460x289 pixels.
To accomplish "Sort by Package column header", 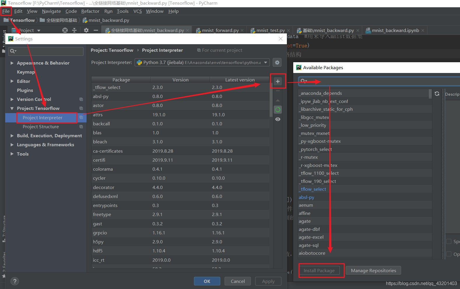I will [x=121, y=80].
